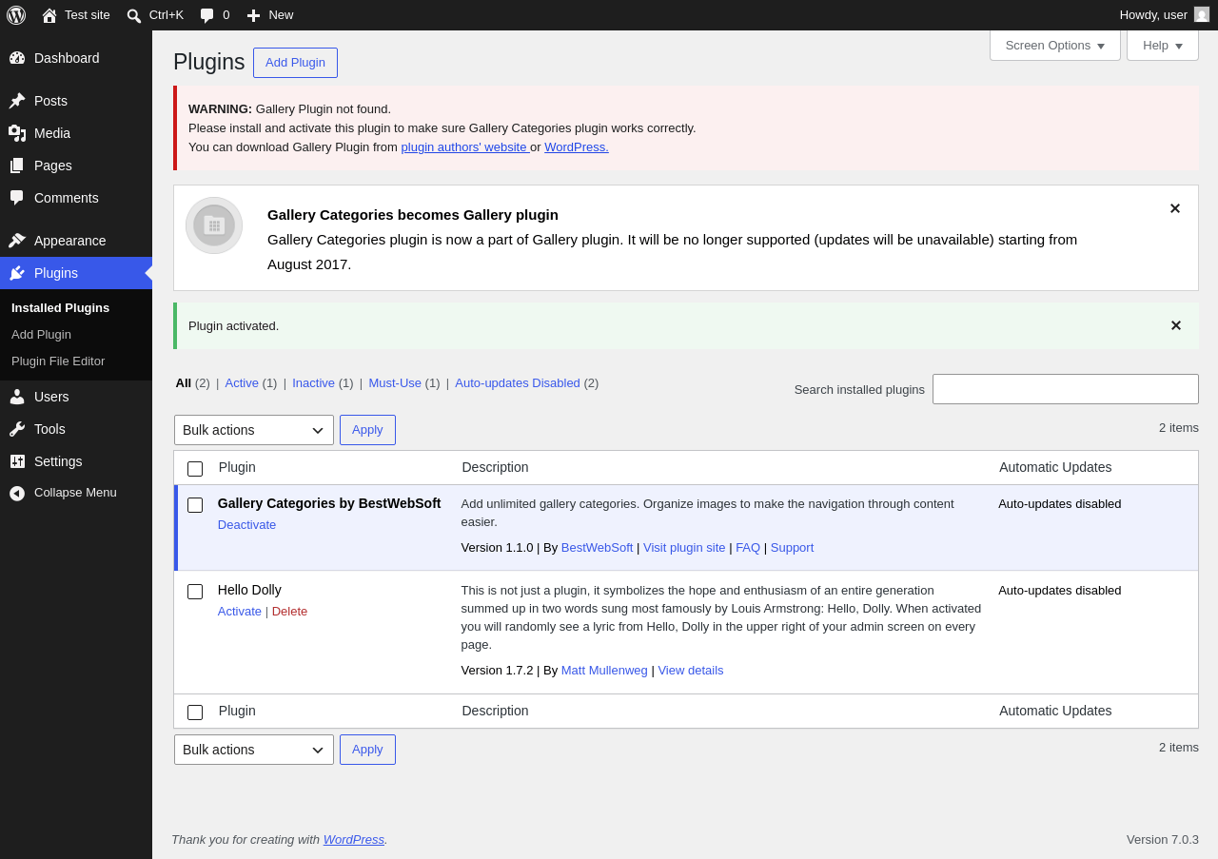Open the Media menu

76,133
